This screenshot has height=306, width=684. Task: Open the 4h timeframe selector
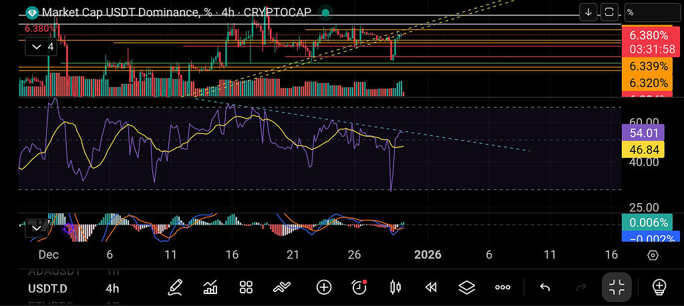pos(112,288)
